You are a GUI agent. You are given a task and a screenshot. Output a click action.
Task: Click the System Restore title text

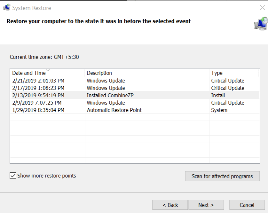pos(32,8)
